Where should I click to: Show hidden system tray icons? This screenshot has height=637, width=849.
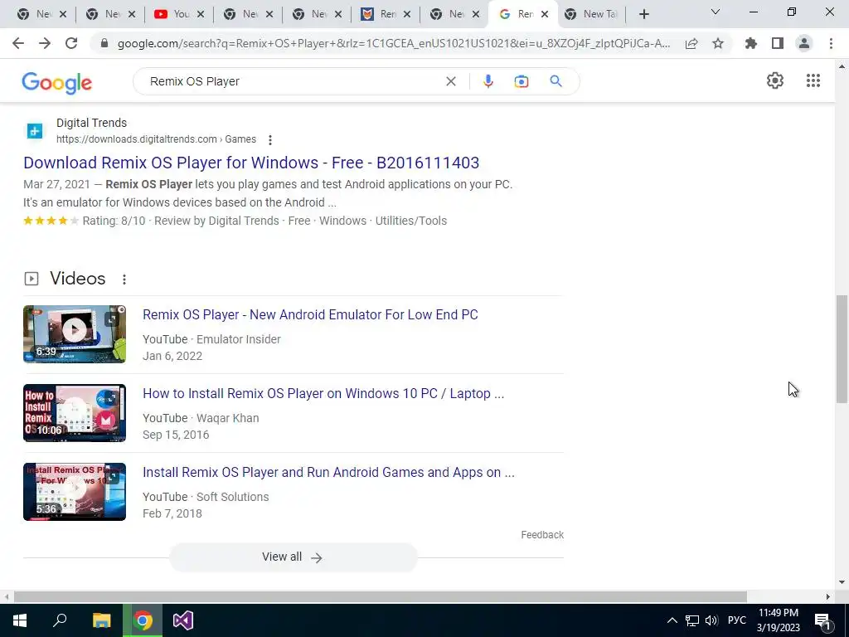point(672,620)
